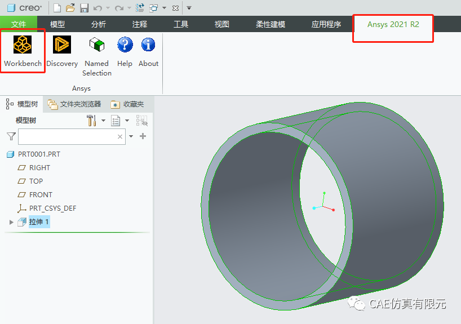Create a new file from quick toolbar

57,8
